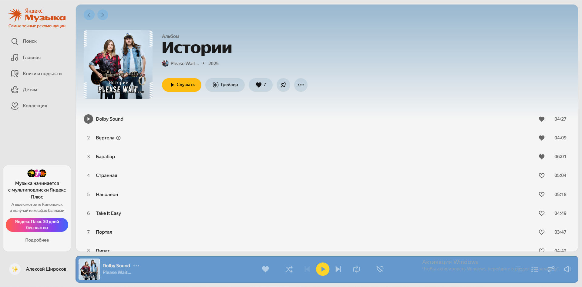Skip to the next track
Viewport: 582px width, 287px height.
pos(338,269)
